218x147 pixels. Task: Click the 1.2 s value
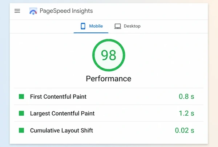point(186,113)
